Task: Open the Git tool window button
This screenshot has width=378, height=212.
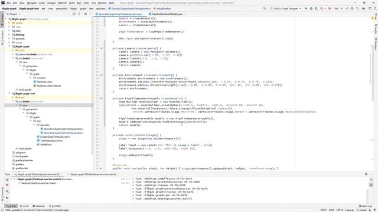Action: 24,206
